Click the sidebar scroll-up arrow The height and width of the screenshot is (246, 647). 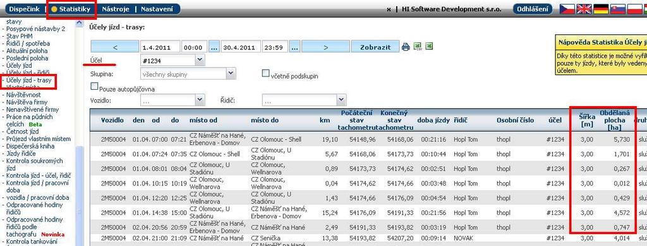pos(79,23)
